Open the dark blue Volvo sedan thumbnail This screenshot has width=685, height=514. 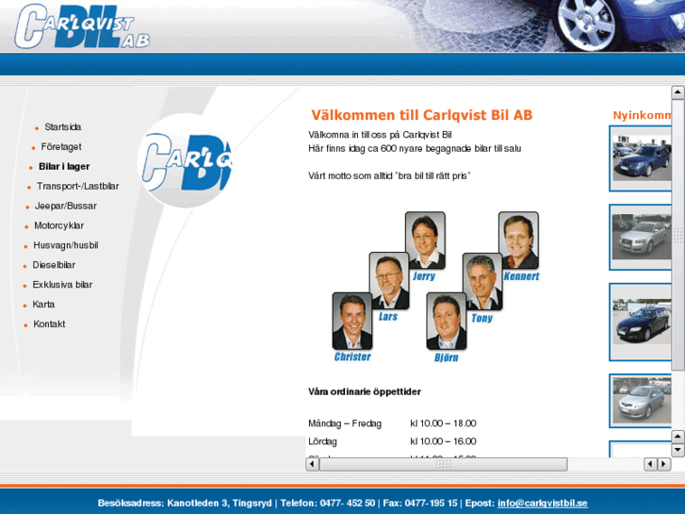coord(640,322)
